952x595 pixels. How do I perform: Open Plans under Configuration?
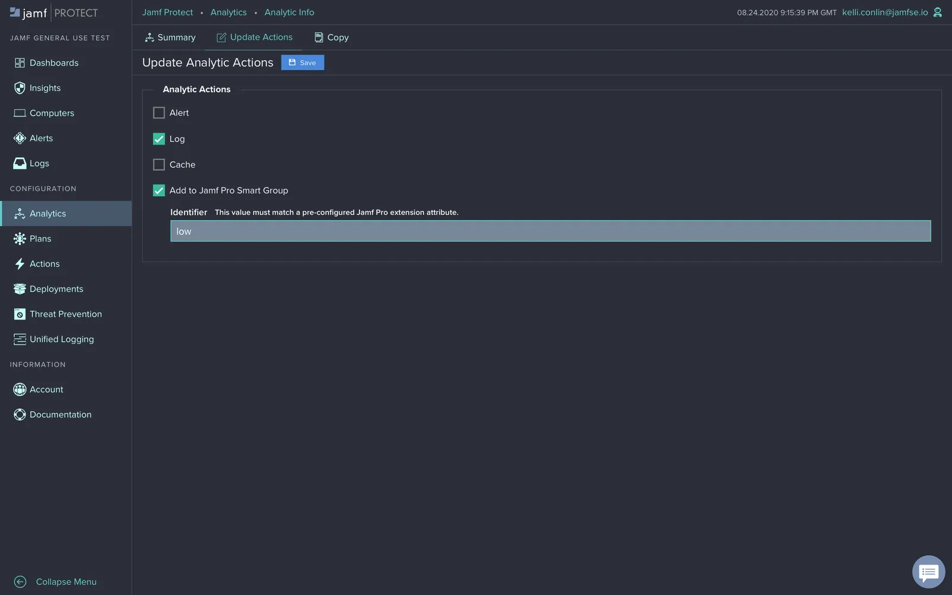[x=40, y=238]
